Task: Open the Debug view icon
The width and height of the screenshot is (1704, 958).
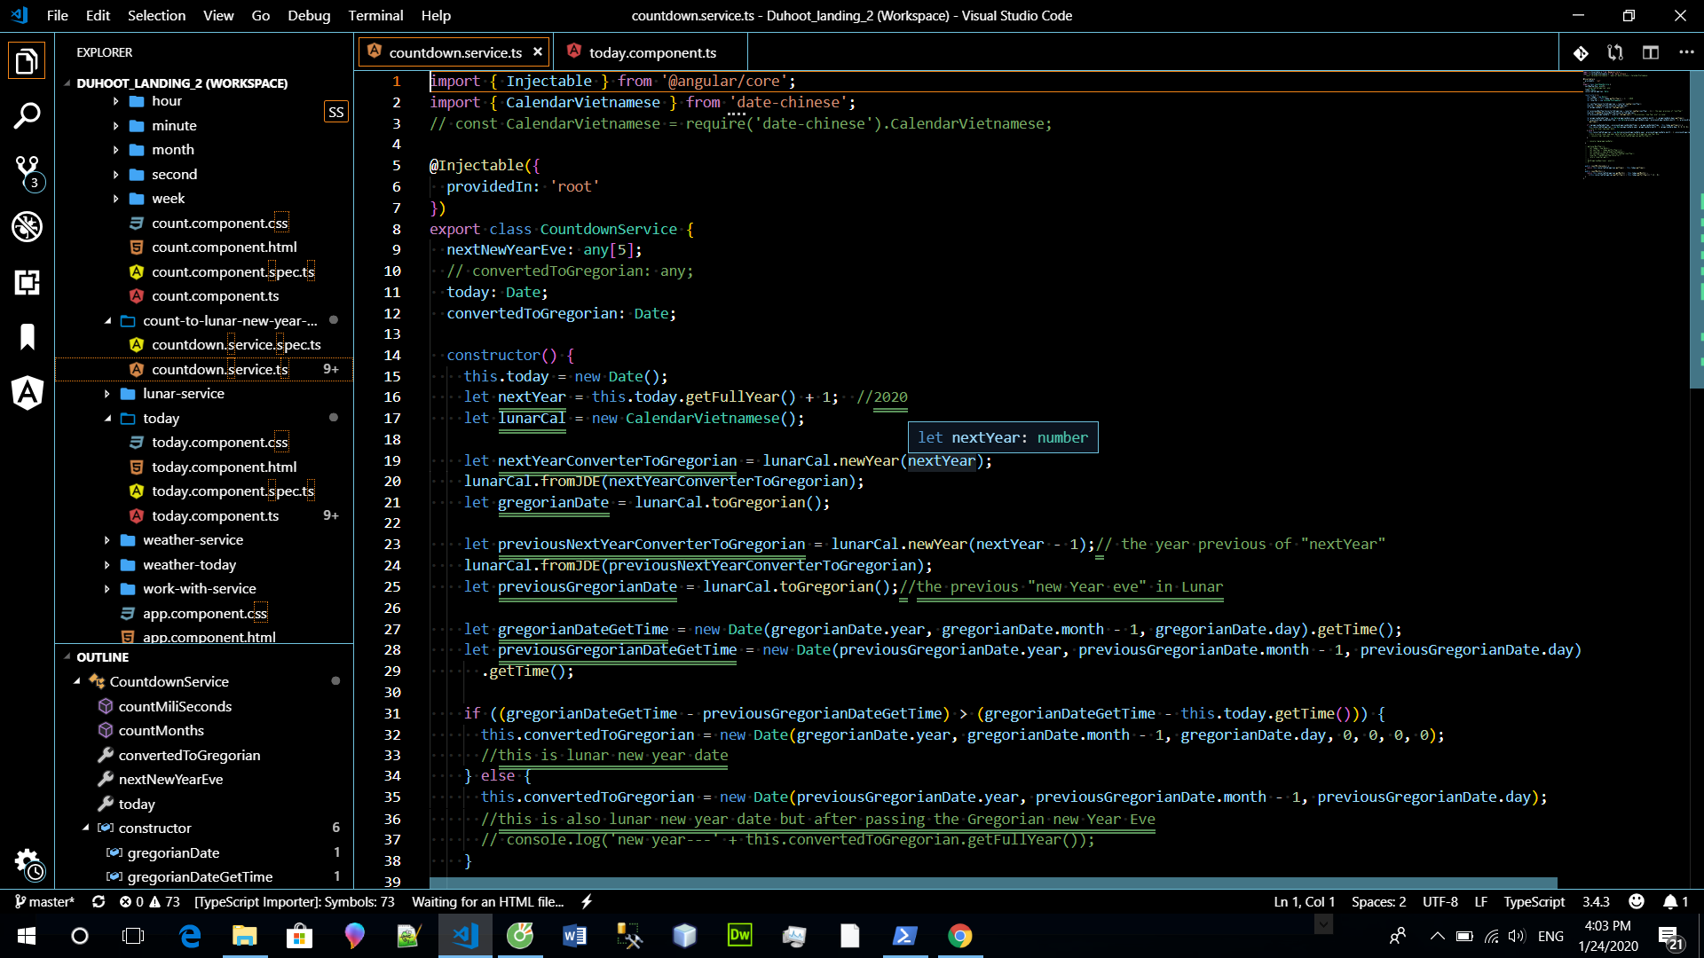Action: coord(27,227)
